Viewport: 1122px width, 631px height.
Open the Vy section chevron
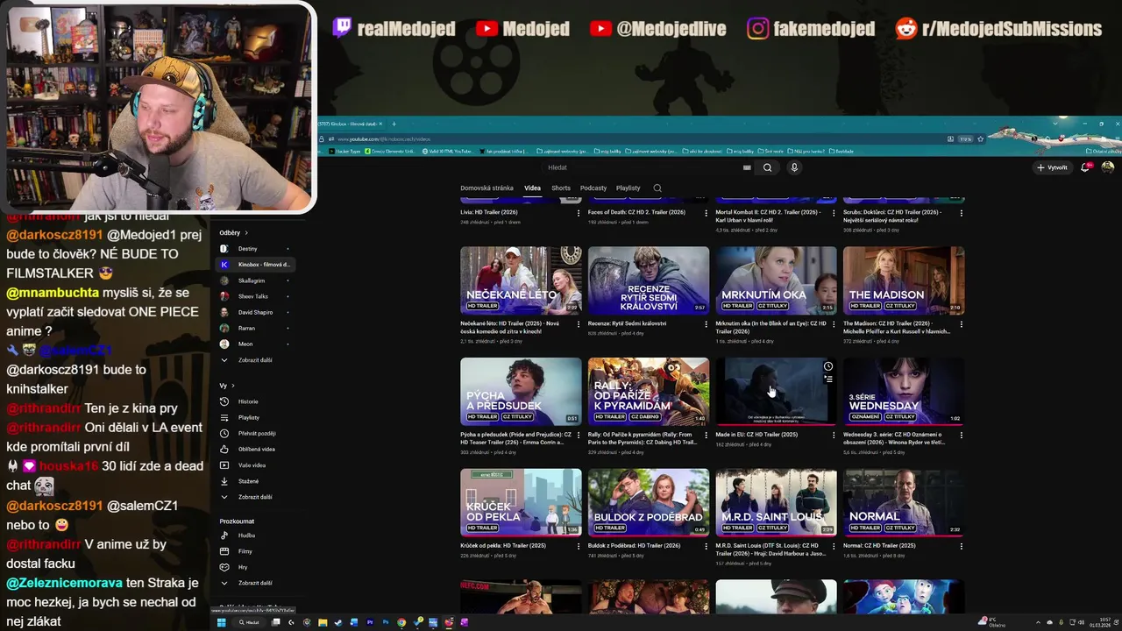[x=232, y=386]
